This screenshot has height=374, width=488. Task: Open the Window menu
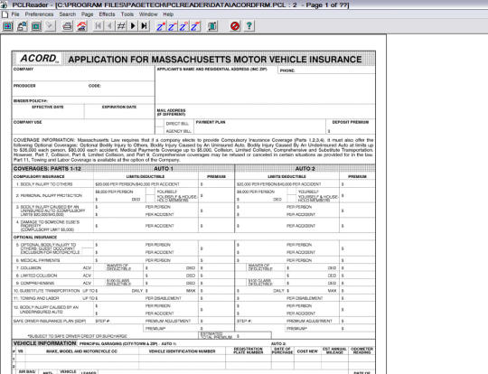pos(148,14)
